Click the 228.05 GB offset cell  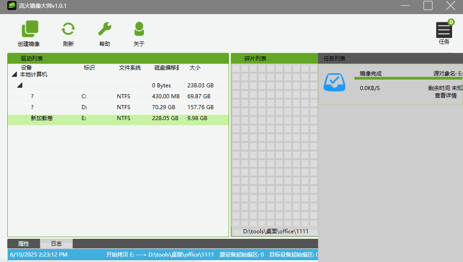[x=165, y=118]
